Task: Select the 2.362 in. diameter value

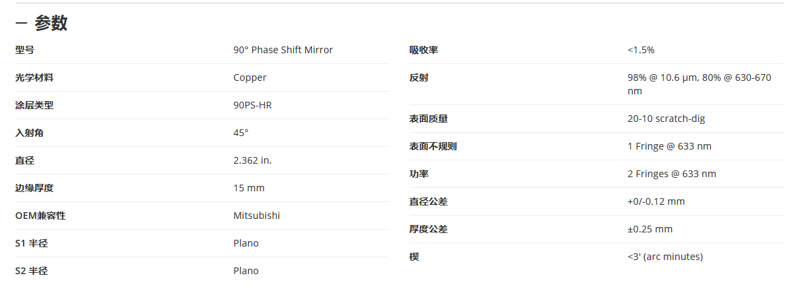Action: tap(253, 160)
